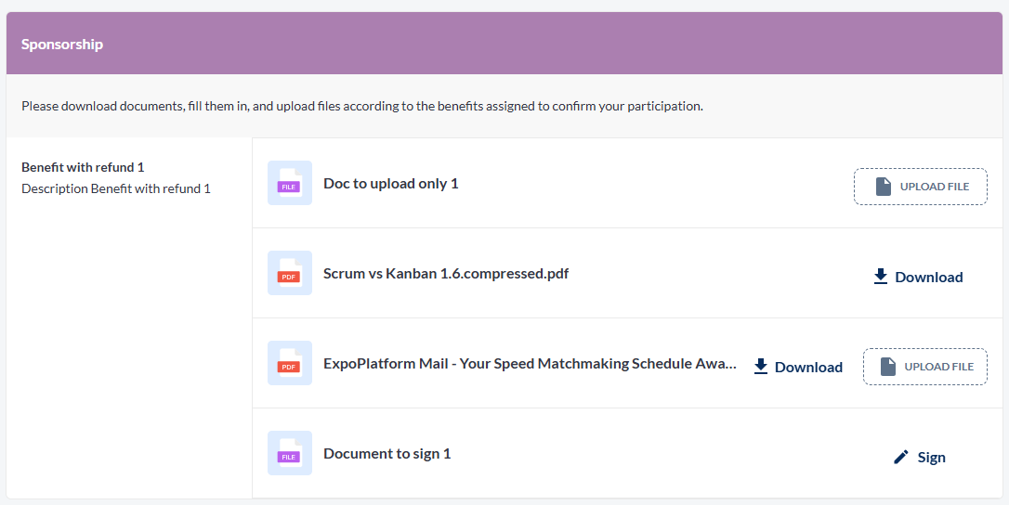Click the Document to sign 1 title

(x=387, y=454)
